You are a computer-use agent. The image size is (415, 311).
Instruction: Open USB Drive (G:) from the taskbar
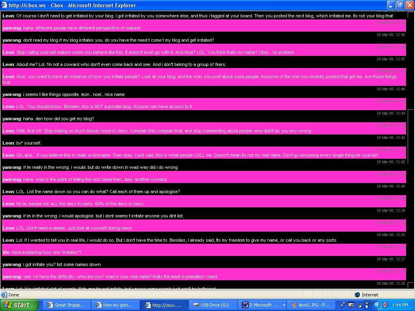point(213,305)
